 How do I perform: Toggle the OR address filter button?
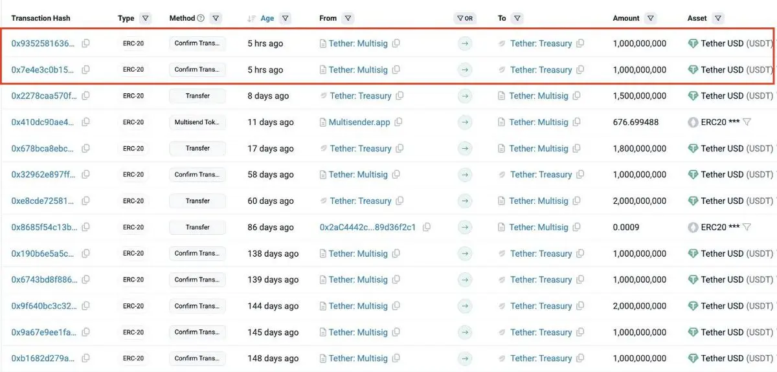point(465,18)
